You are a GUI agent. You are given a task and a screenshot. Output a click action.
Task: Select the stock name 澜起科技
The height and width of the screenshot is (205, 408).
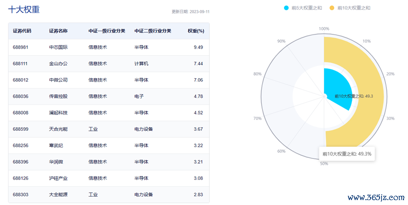pos(58,113)
